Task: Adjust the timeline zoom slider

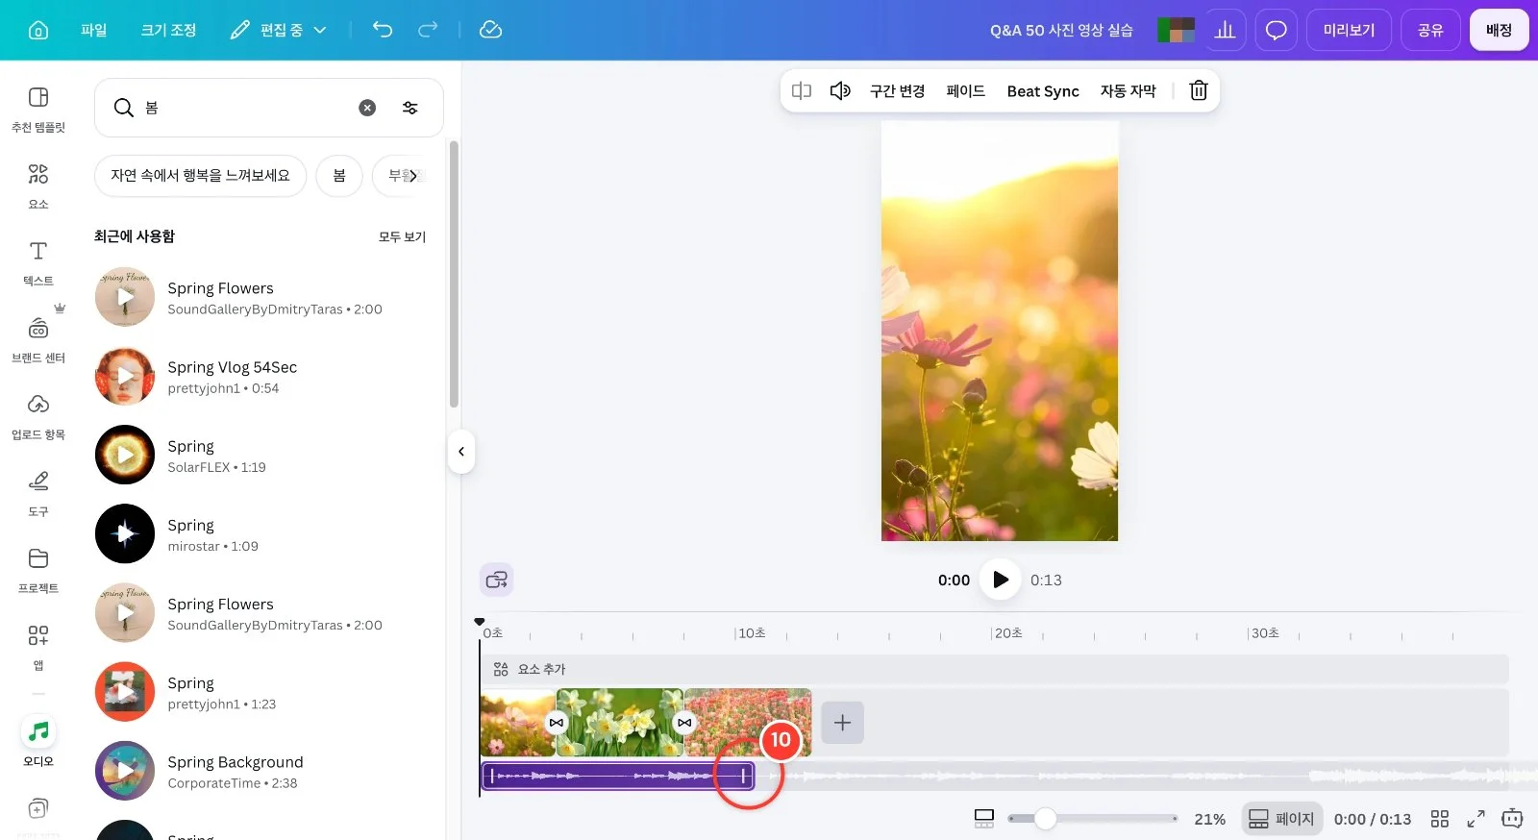Action: (1045, 819)
